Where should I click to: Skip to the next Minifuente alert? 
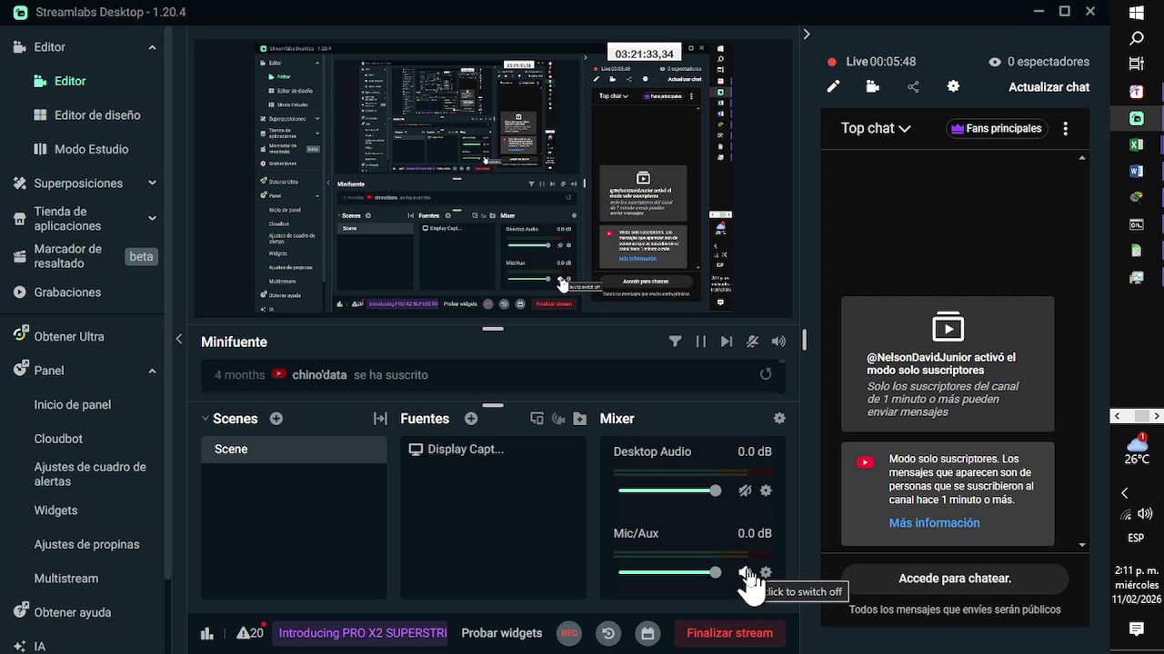pos(726,342)
